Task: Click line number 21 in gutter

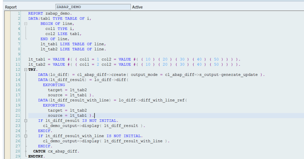Action: click(x=18, y=115)
